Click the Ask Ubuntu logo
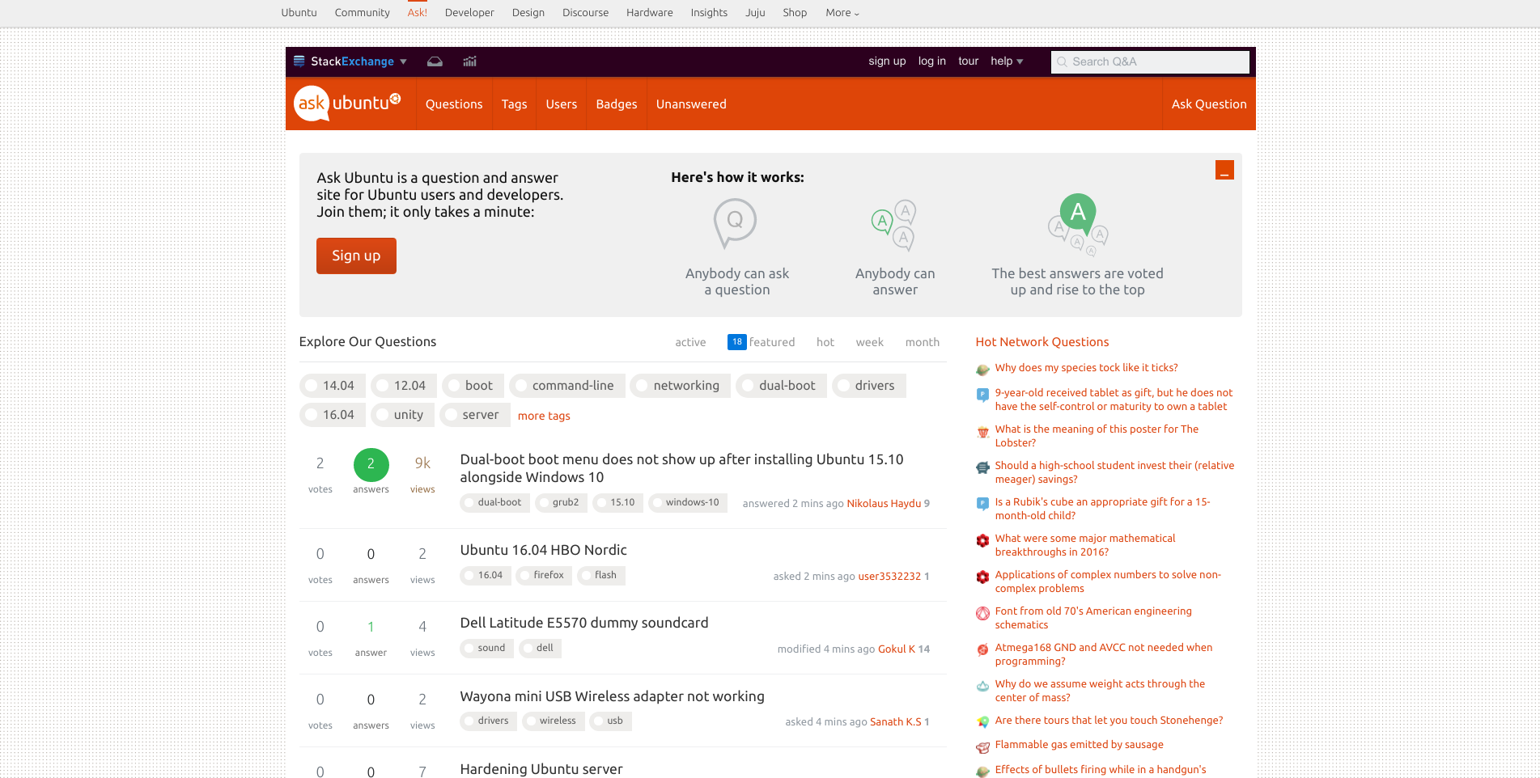The height and width of the screenshot is (778, 1540). (347, 104)
